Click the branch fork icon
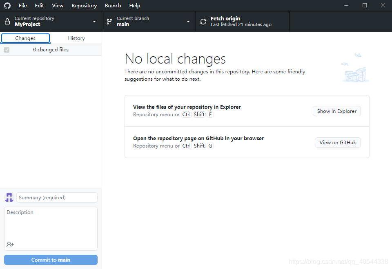 point(109,22)
